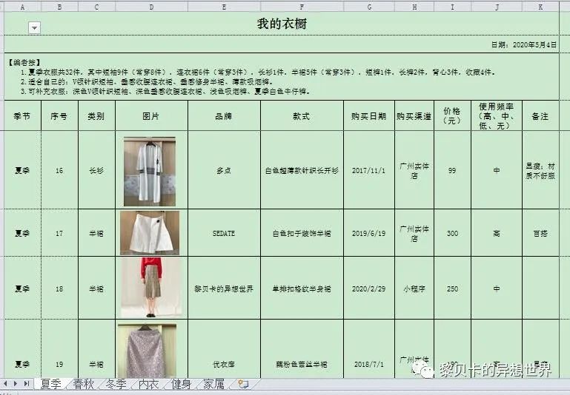Select column C header
Image resolution: width=570 pixels, height=395 pixels.
pyautogui.click(x=96, y=7)
